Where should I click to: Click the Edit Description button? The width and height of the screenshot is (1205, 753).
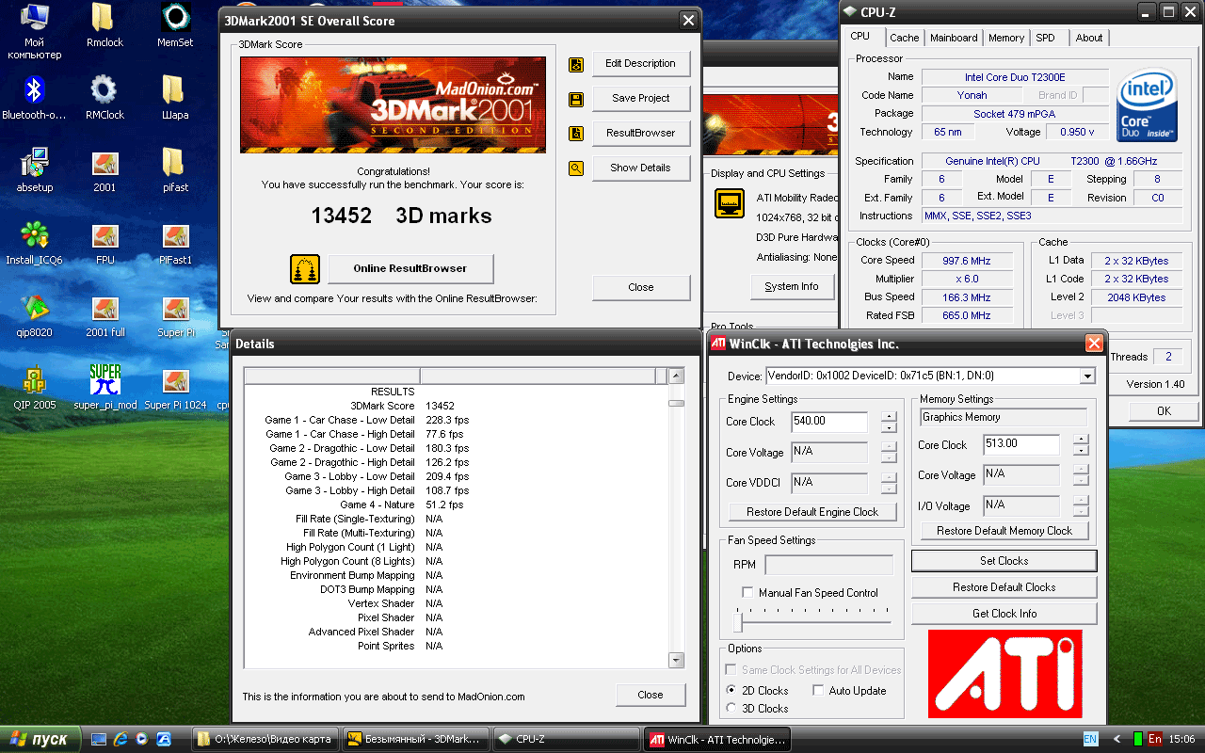pyautogui.click(x=641, y=64)
